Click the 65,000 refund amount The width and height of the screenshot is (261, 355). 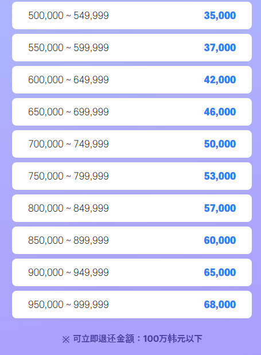(x=220, y=273)
